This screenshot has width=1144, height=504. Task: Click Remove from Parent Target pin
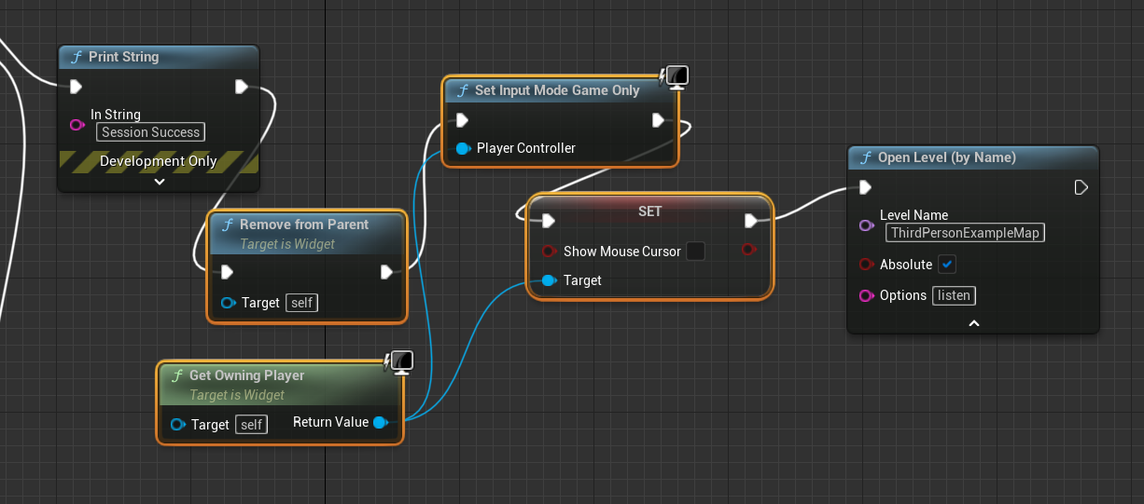click(229, 303)
